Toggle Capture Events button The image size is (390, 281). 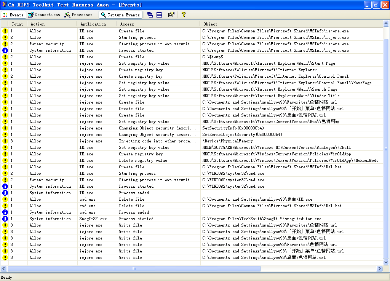(120, 15)
